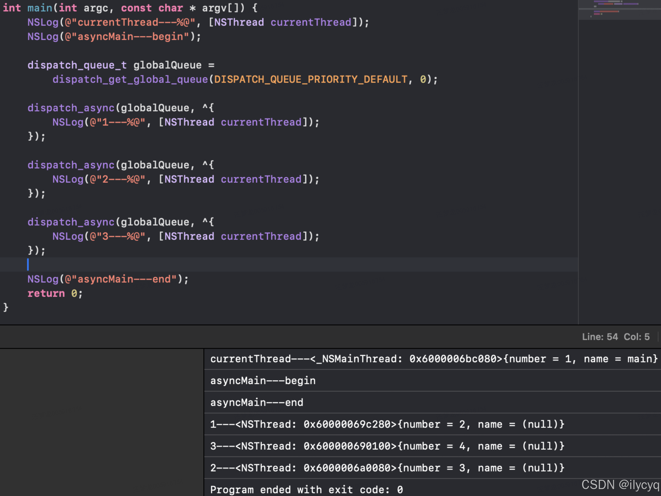Click the closing brace of main function
Viewport: 661px width, 496px height.
[x=6, y=307]
